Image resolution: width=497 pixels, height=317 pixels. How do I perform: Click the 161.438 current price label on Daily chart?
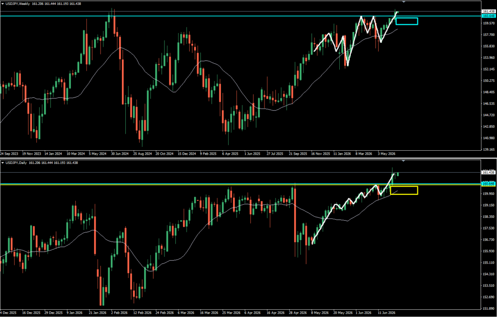point(488,173)
